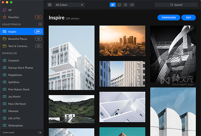Screen dimensions: 201x136
Task: Select the portrait orientation filter icon
Action: pyautogui.click(x=126, y=5)
